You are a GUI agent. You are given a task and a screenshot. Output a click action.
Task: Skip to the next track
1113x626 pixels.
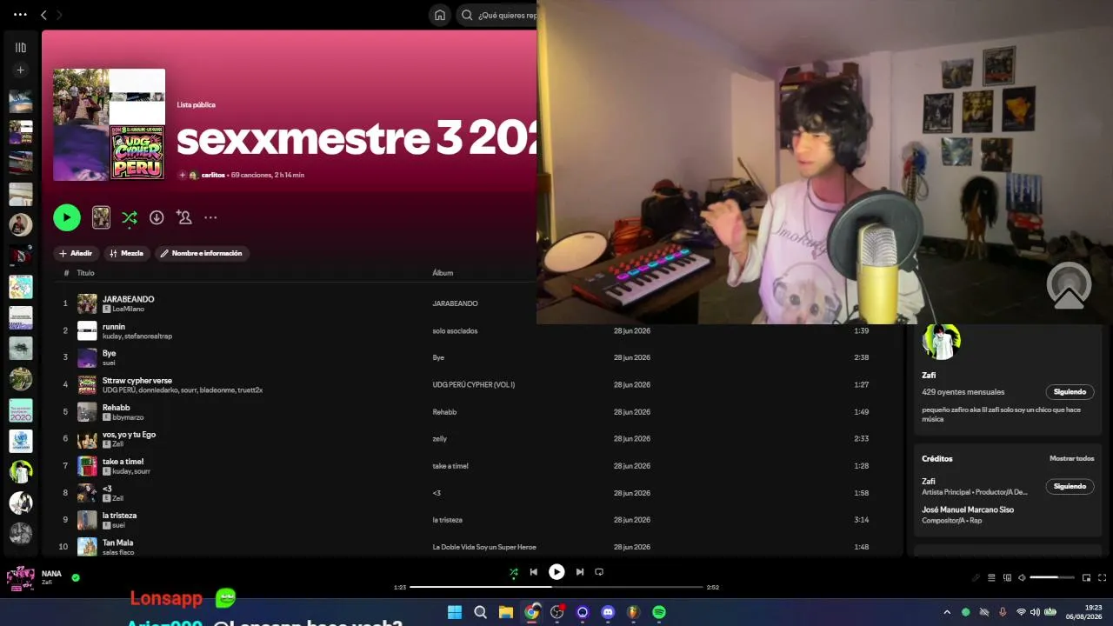(x=580, y=572)
